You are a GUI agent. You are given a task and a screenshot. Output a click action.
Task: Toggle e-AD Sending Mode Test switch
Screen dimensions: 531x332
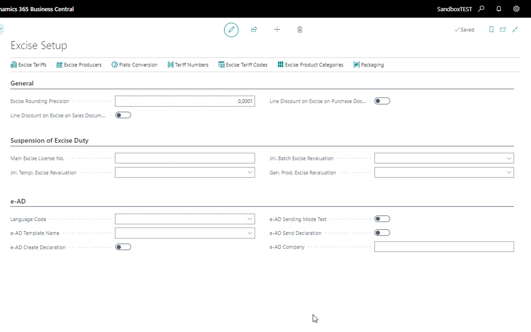click(x=382, y=219)
